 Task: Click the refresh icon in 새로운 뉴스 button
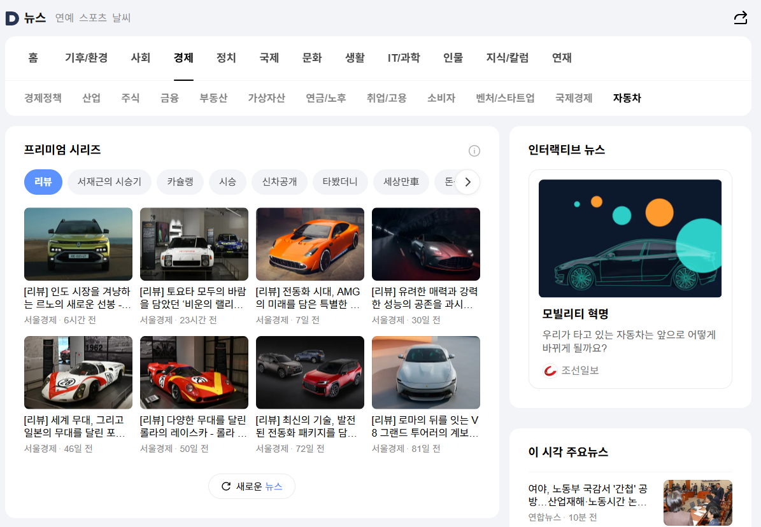point(225,486)
